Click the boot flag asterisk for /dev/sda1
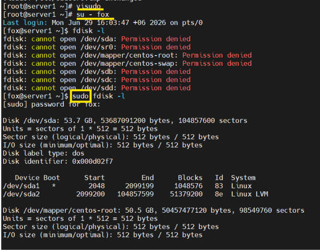Image resolution: width=320 pixels, height=250 pixels. tap(54, 186)
